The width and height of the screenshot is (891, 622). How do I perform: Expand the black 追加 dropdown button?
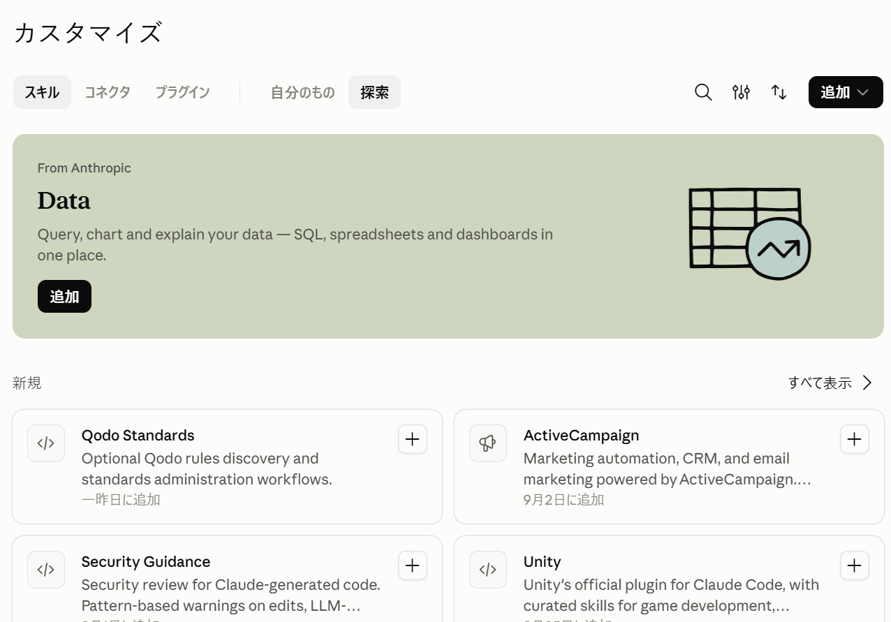(x=846, y=92)
